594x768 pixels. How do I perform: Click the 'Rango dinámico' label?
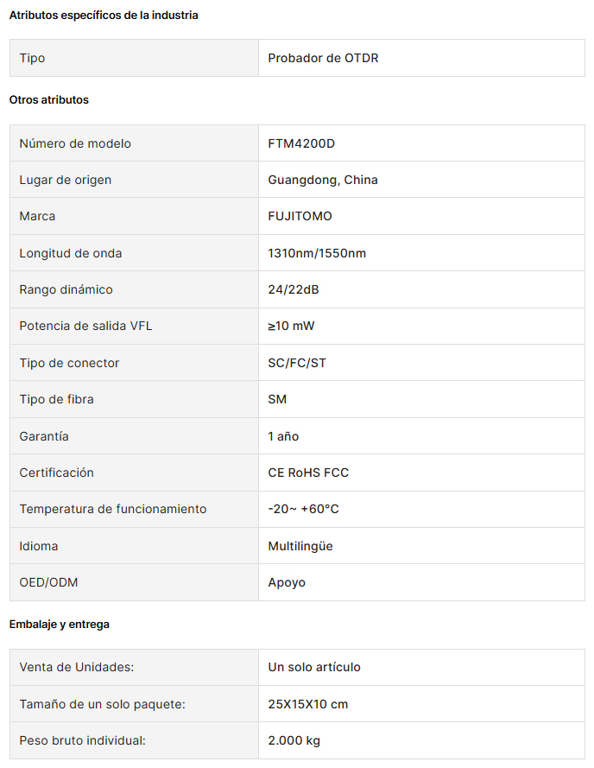pyautogui.click(x=66, y=289)
